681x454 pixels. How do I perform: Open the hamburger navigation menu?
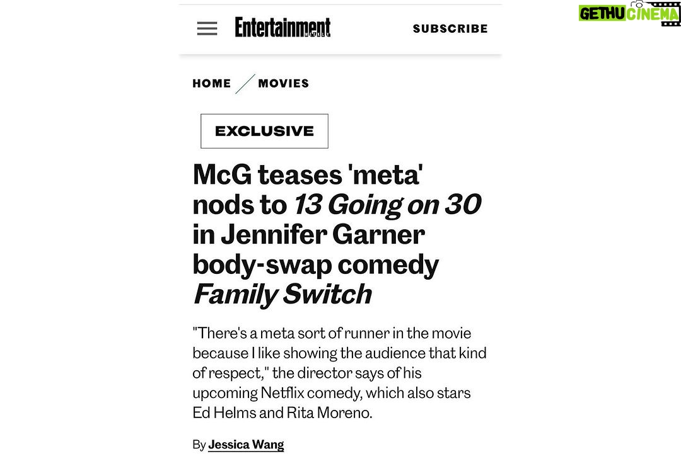pos(207,28)
